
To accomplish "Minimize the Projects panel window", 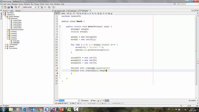I will click(x=53, y=11).
